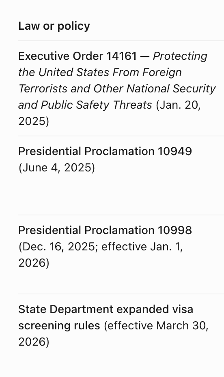Click the italic word "Protecting"
The image size is (224, 377).
(x=180, y=56)
